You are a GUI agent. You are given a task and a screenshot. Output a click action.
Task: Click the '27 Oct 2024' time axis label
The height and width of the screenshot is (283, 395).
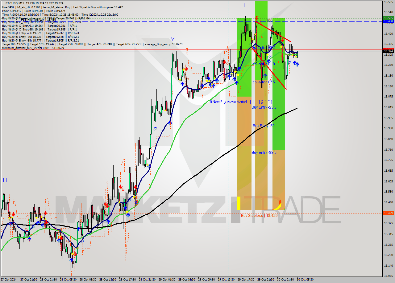9,280
